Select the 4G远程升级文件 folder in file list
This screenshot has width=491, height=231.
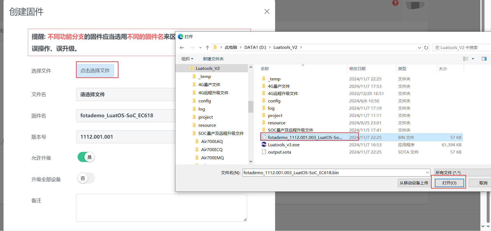[x=361, y=93]
